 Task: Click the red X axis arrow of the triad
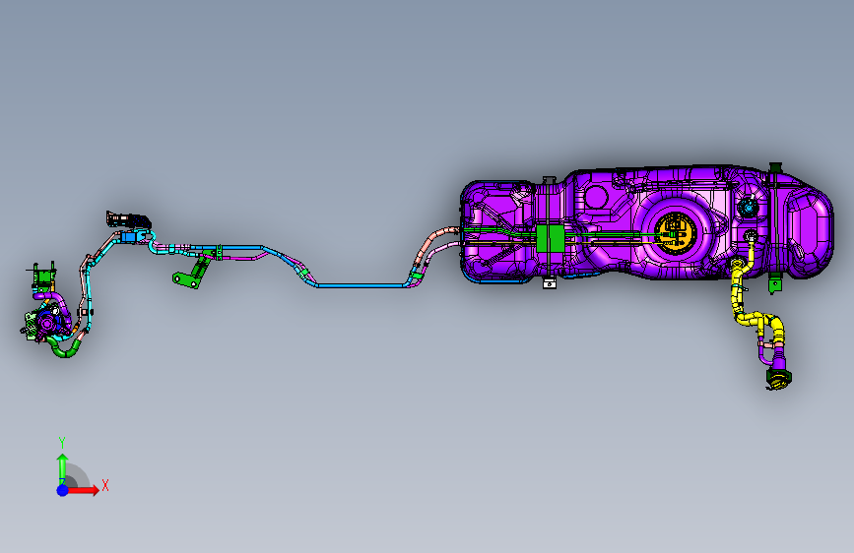[x=84, y=490]
